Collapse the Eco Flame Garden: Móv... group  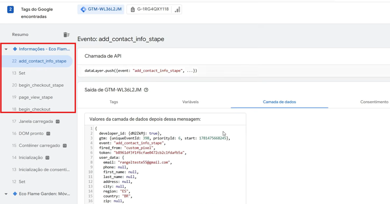(x=6, y=194)
